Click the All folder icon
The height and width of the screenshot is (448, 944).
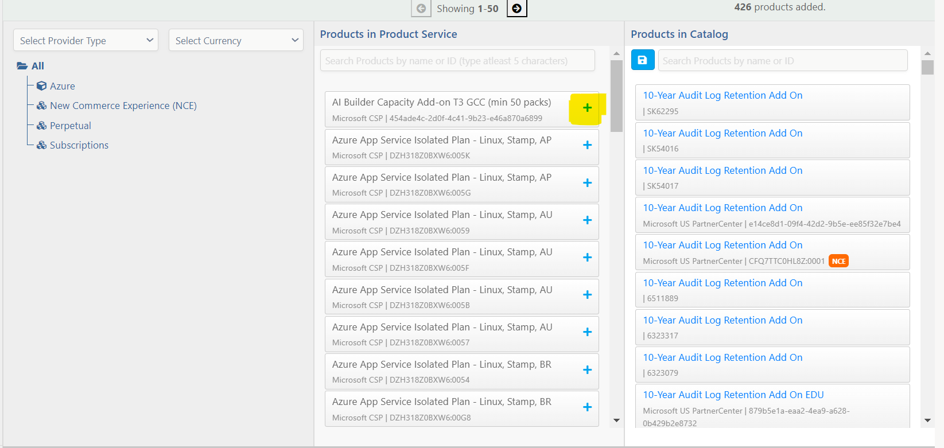pyautogui.click(x=22, y=66)
